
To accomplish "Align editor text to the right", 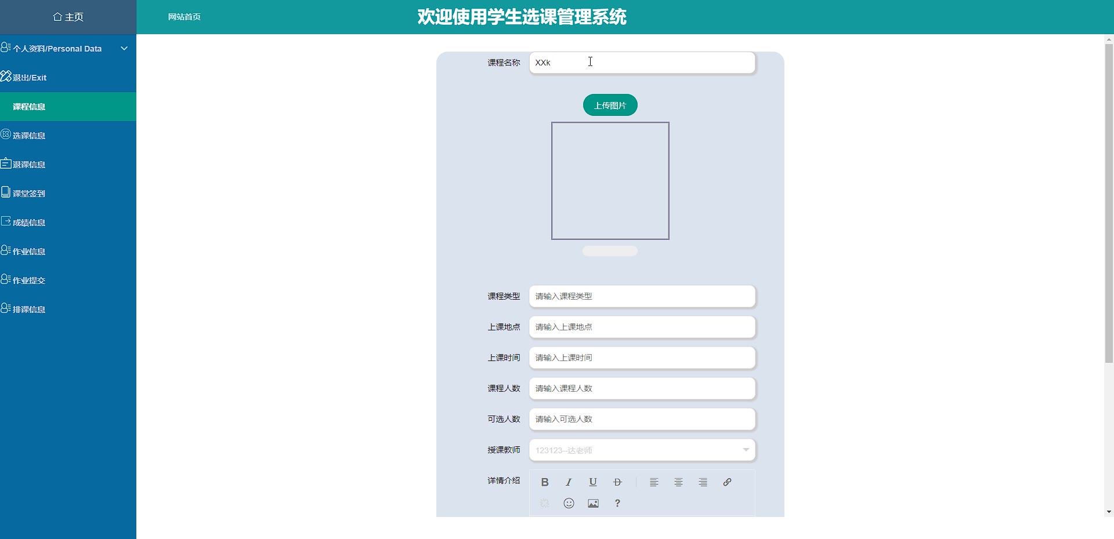I will coord(703,482).
